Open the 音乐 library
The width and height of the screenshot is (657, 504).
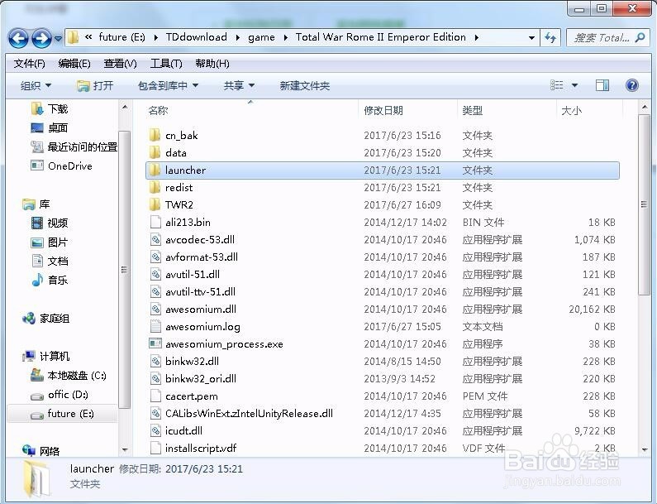50,280
